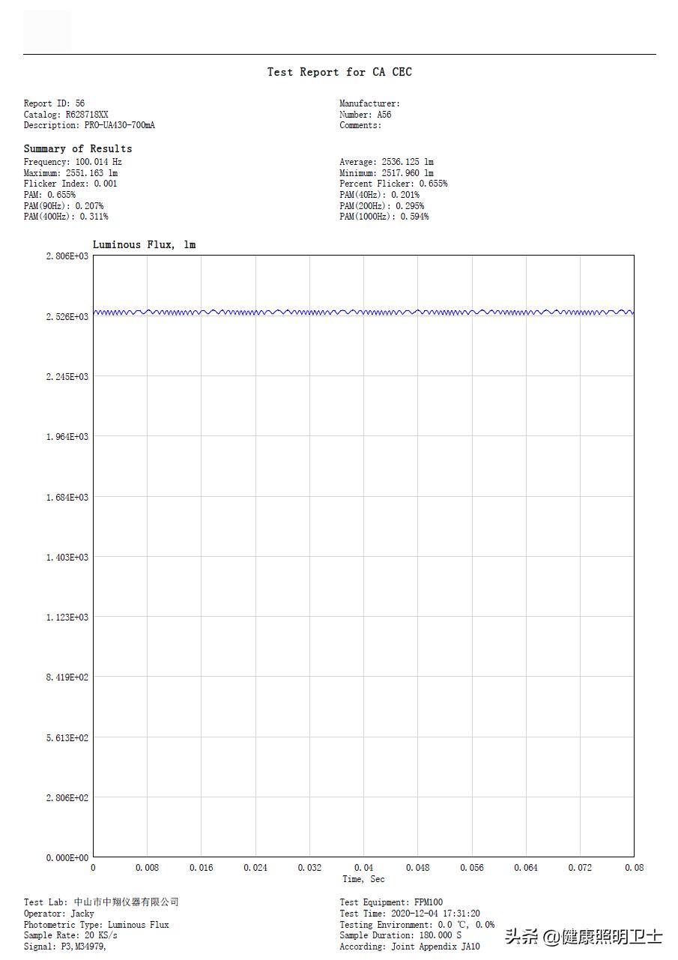Viewport: 678px width, 960px height.
Task: Click the x-axis tick label 0.04
Action: coord(363,868)
